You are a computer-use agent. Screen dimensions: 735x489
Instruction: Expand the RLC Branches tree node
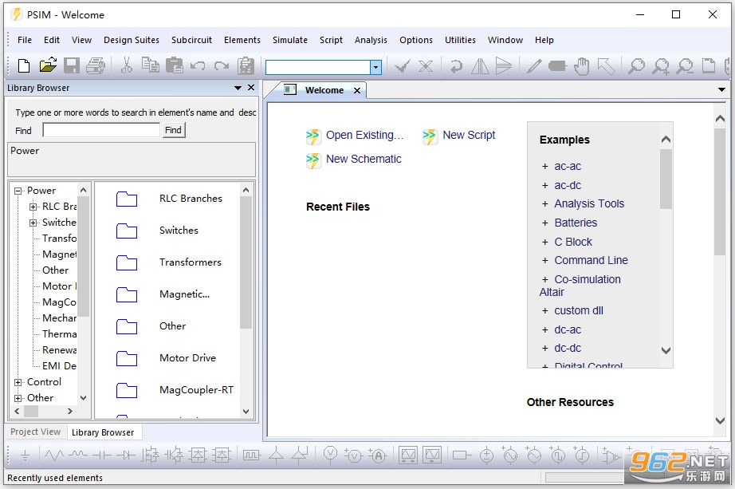point(33,207)
